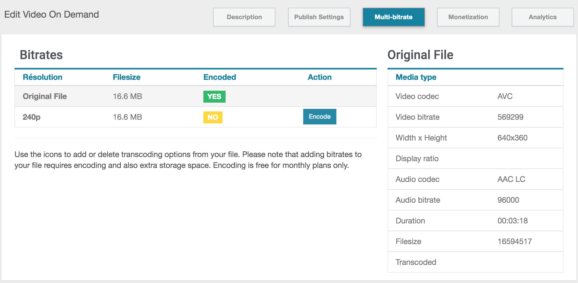The width and height of the screenshot is (578, 283).
Task: Navigate to Monetization settings
Action: click(x=468, y=17)
